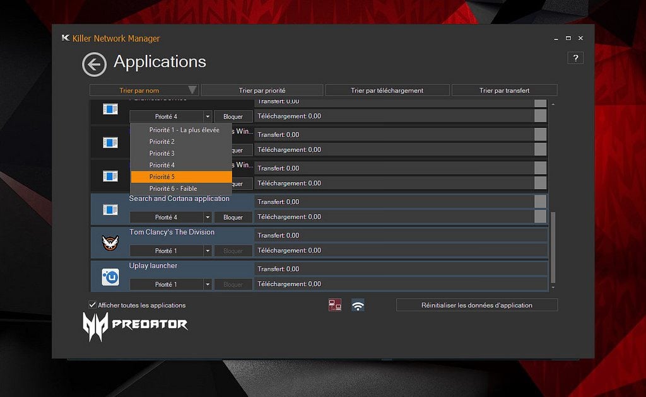Viewport: 646px width, 397px height.
Task: Click the applications list scrollbar thumb
Action: pyautogui.click(x=553, y=247)
